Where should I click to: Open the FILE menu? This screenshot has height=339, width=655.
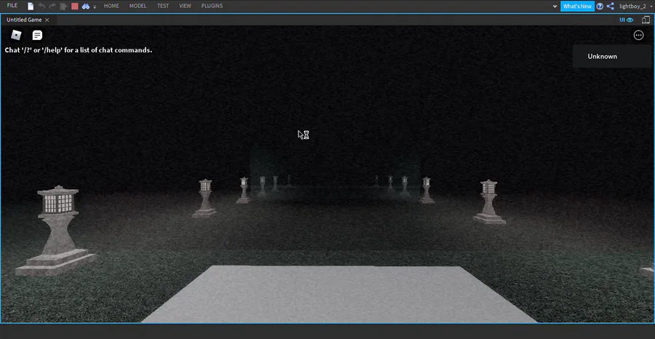pyautogui.click(x=12, y=6)
